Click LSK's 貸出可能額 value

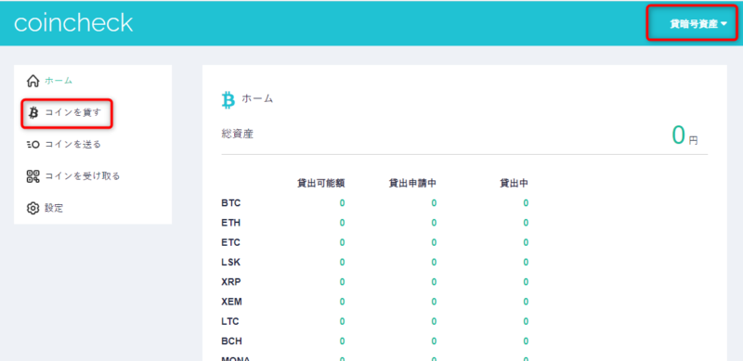point(342,263)
